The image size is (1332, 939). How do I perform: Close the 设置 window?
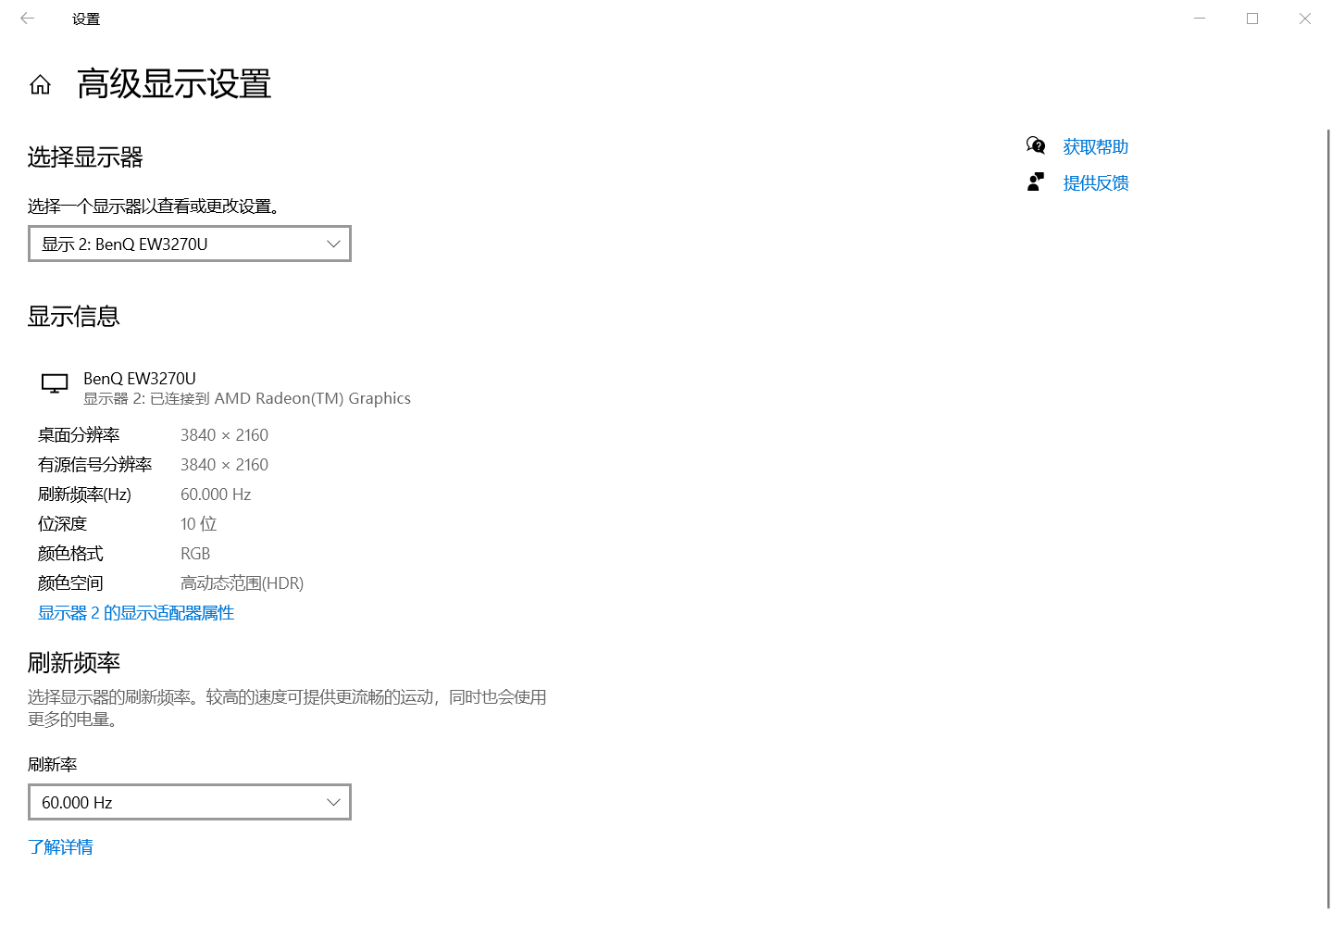pos(1305,19)
